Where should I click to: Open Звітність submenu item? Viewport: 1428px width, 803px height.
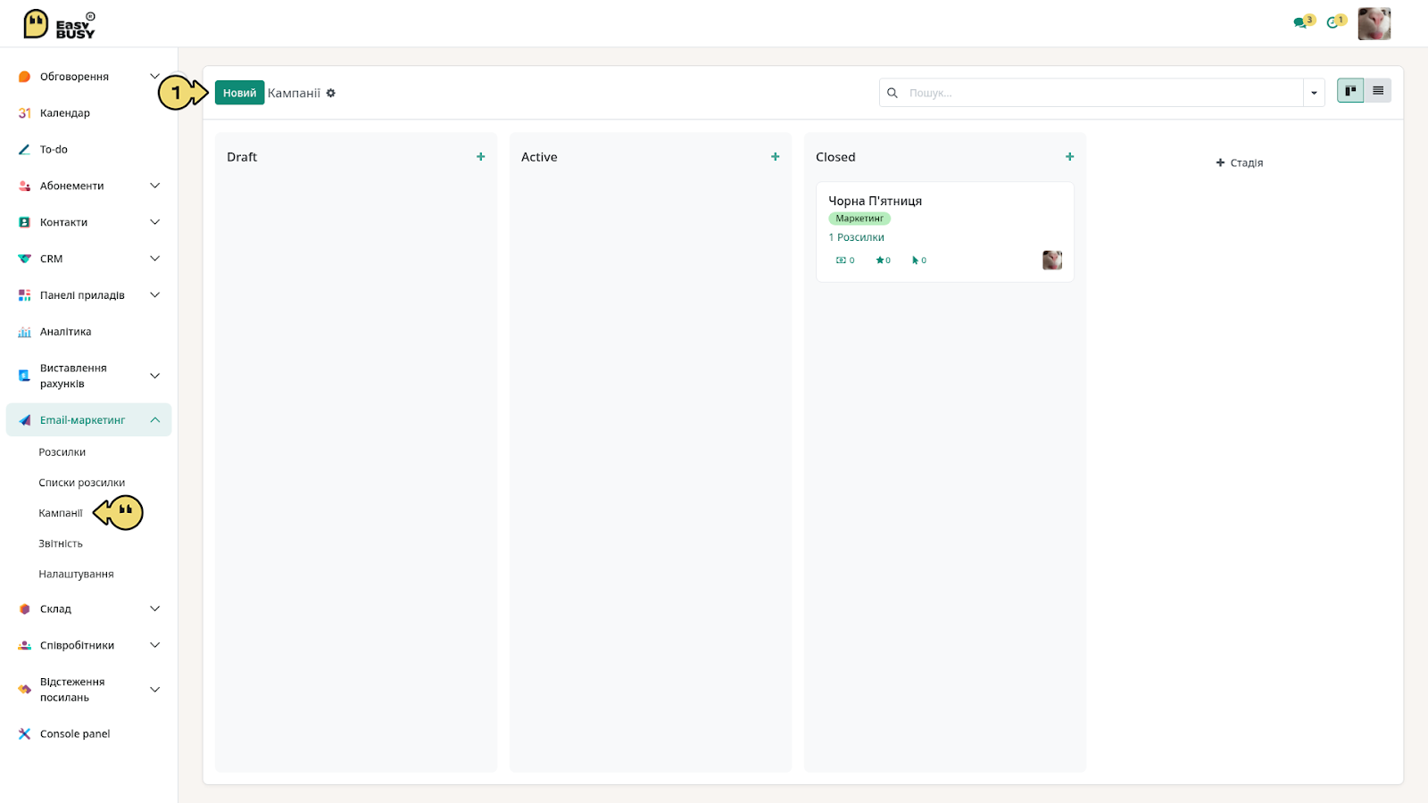coord(61,543)
